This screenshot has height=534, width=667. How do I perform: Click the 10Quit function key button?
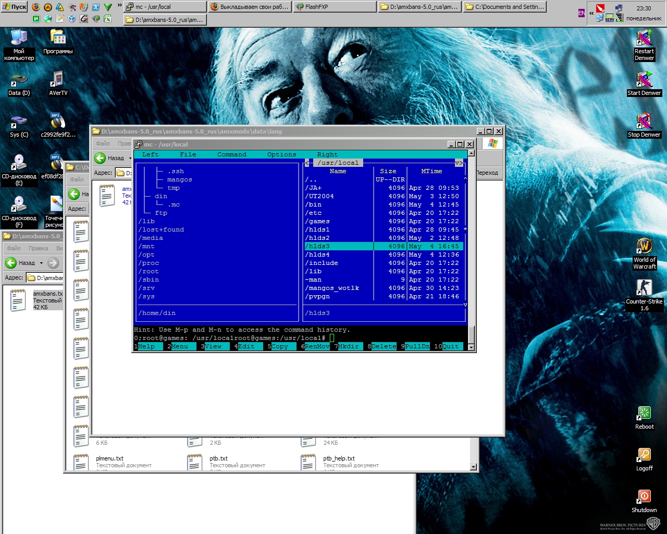pyautogui.click(x=448, y=346)
